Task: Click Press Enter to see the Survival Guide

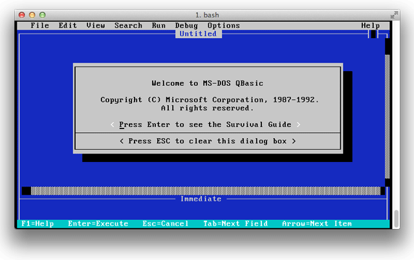Action: pos(205,125)
